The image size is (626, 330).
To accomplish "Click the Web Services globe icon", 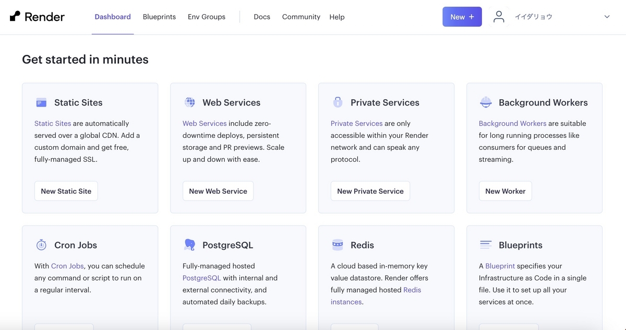I will tap(190, 102).
